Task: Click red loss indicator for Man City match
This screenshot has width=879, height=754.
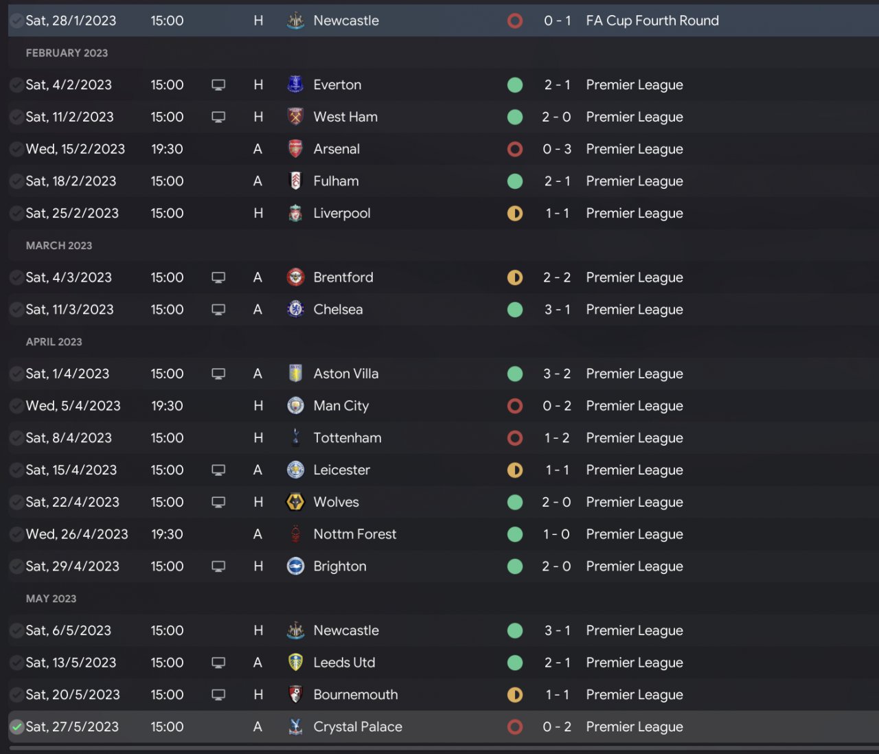Action: pyautogui.click(x=515, y=406)
